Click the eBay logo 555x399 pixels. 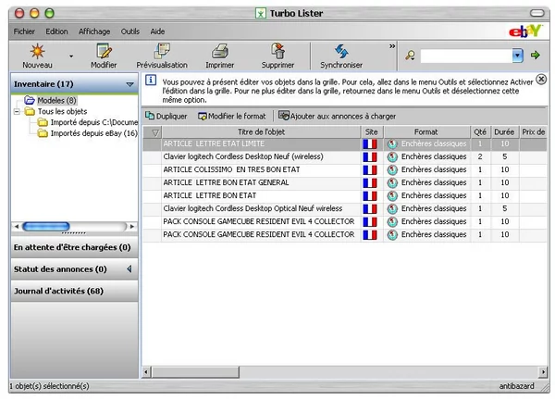[524, 31]
